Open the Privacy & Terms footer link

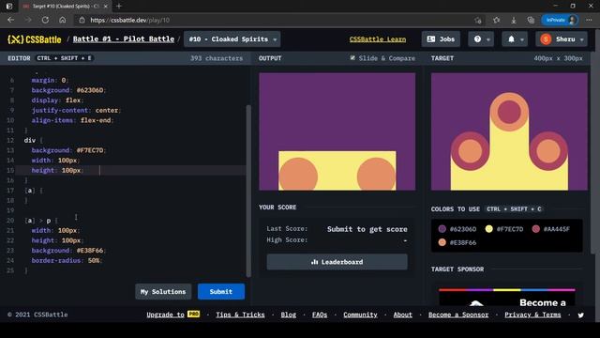(532, 315)
